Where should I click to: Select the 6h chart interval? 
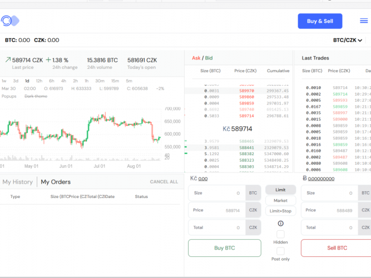52,81
